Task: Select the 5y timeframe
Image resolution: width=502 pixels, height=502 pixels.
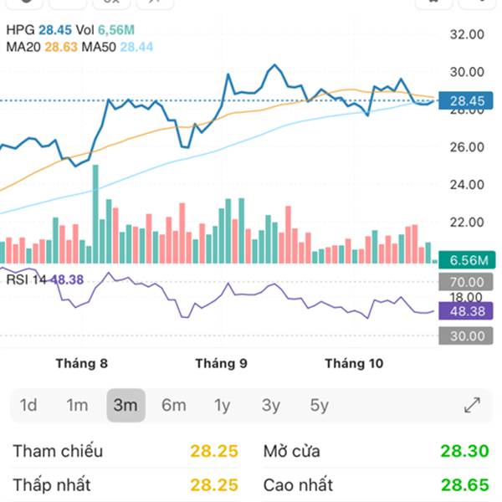Action: click(319, 406)
